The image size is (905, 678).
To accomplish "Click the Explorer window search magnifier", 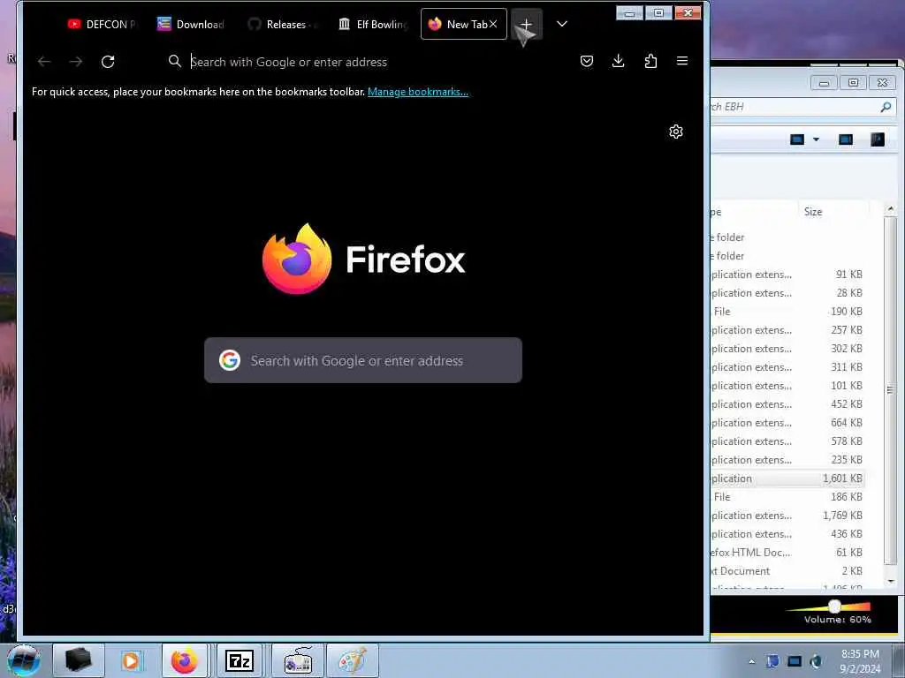I will [886, 107].
